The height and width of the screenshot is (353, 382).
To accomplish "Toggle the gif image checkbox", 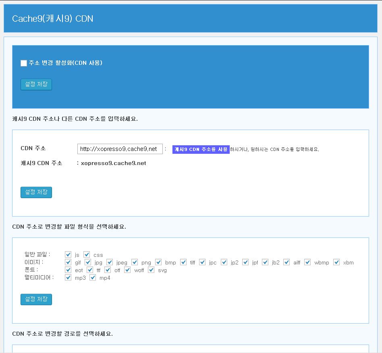I will click(x=68, y=262).
